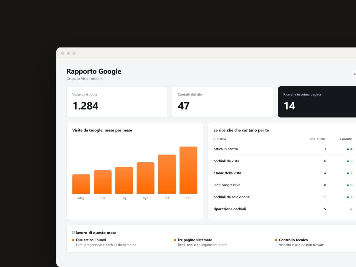This screenshot has width=356, height=267.
Task: Click the equals sign for riparazione occhiali
Action: [x=351, y=209]
